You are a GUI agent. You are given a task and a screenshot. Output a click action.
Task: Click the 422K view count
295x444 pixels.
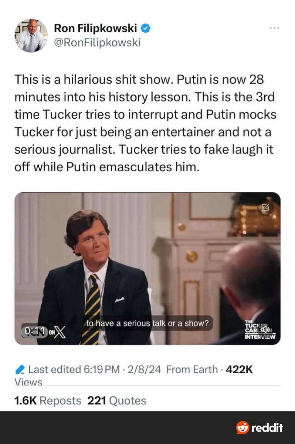click(239, 369)
